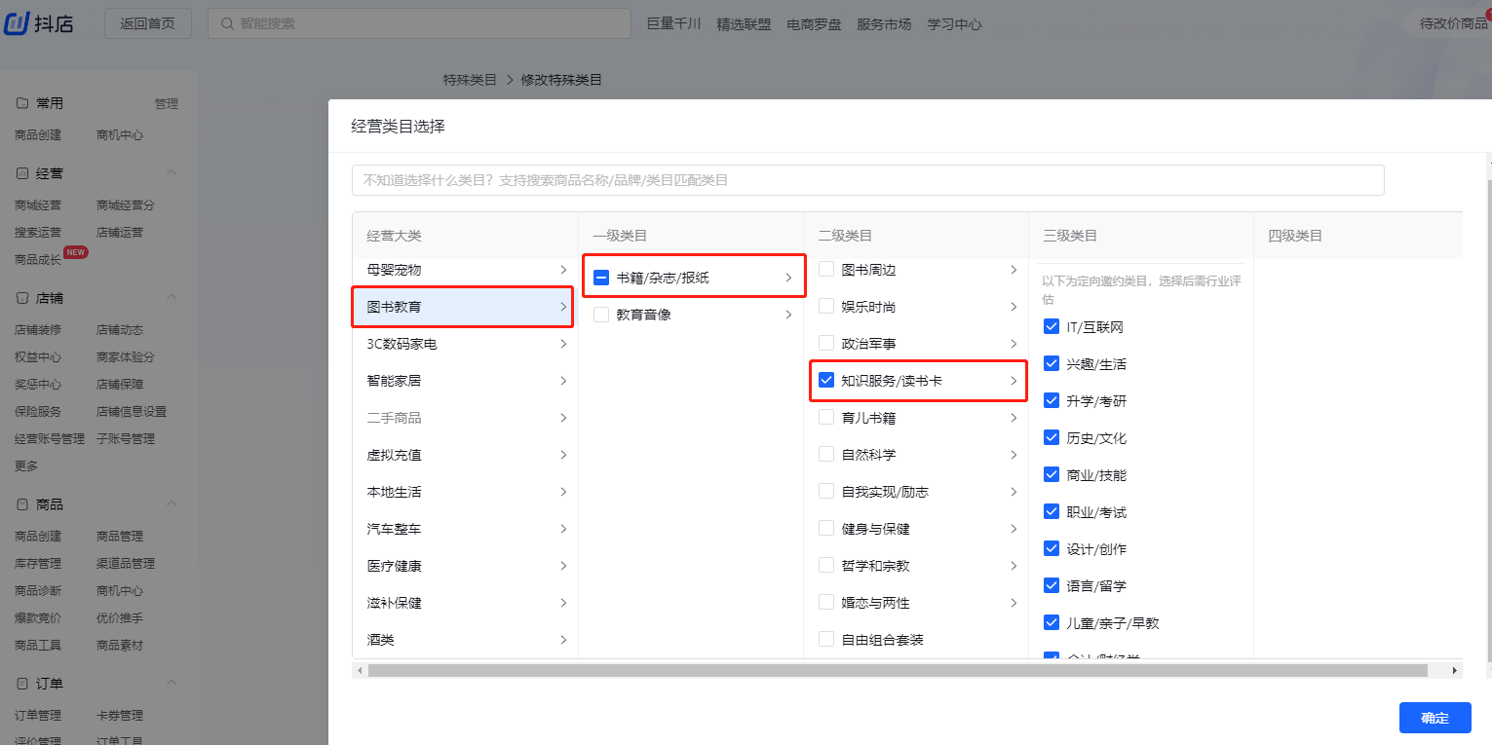1492x745 pixels.
Task: Click the 商品 section icon
Action: click(x=22, y=504)
